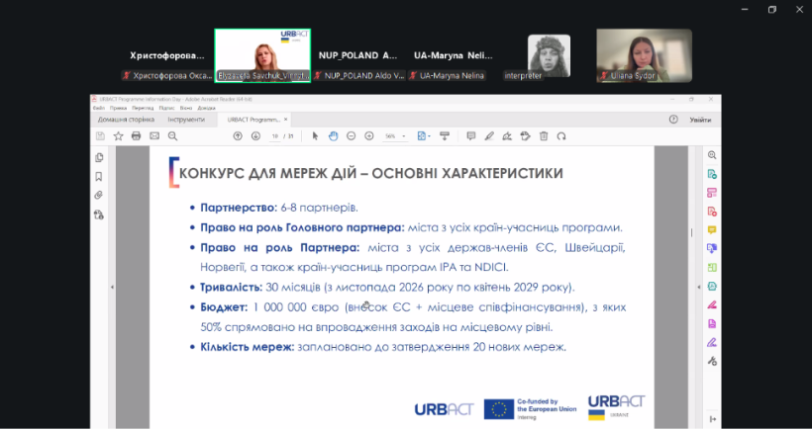This screenshot has width=812, height=429.
Task: Open the 56% zoom level dropdown
Action: click(394, 136)
